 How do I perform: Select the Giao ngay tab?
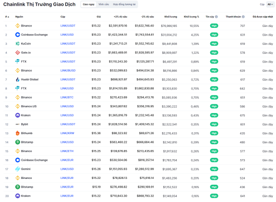point(88,4)
